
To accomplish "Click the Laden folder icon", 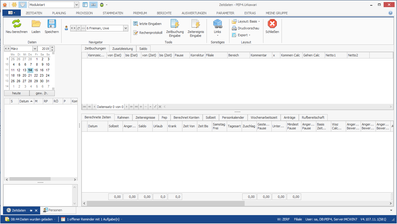I will 36,24.
